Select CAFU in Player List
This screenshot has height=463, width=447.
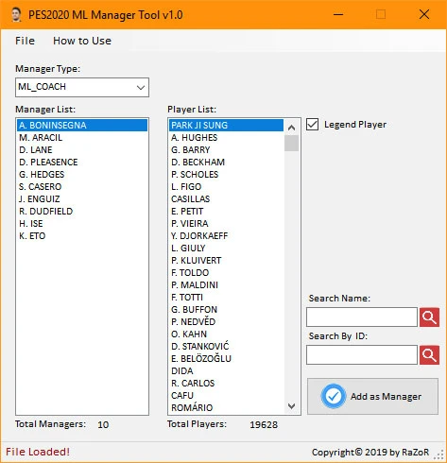click(227, 395)
